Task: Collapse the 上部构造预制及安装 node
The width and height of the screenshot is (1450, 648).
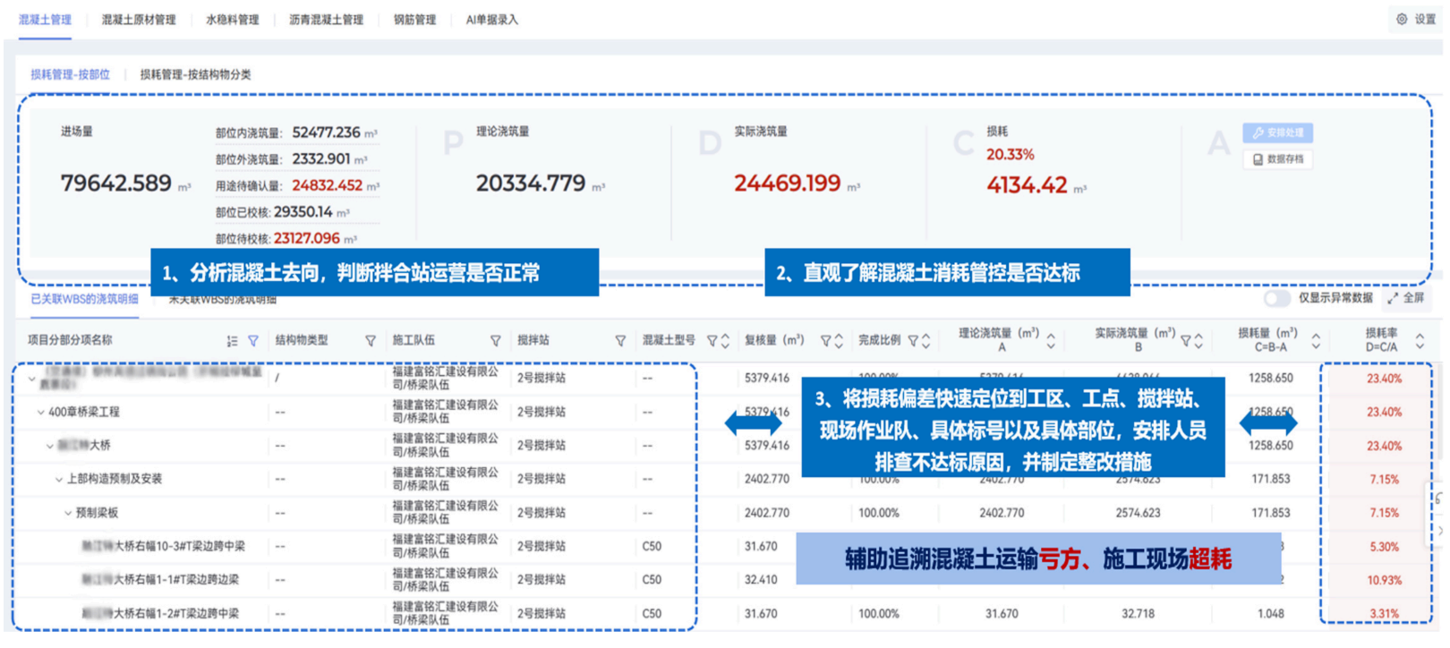Action: coord(59,480)
